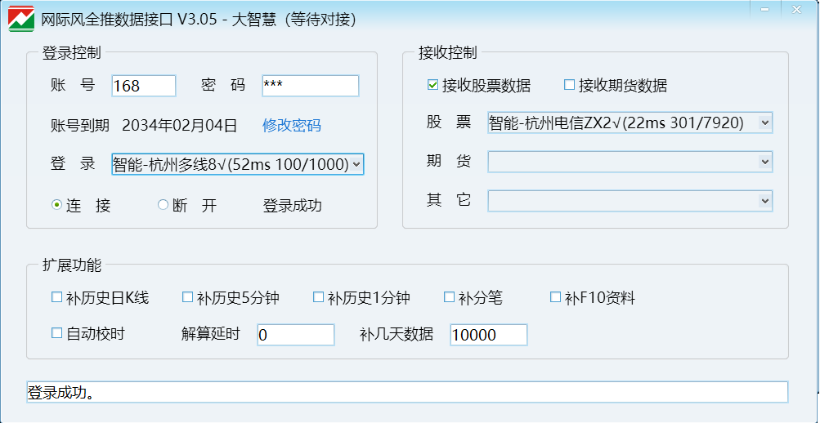Focus the 密码 password field
This screenshot has width=820, height=423.
pyautogui.click(x=311, y=86)
